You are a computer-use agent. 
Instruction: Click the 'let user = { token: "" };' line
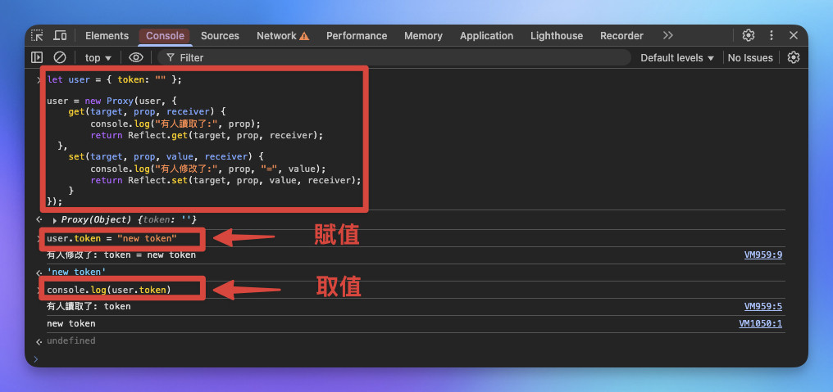click(x=114, y=79)
